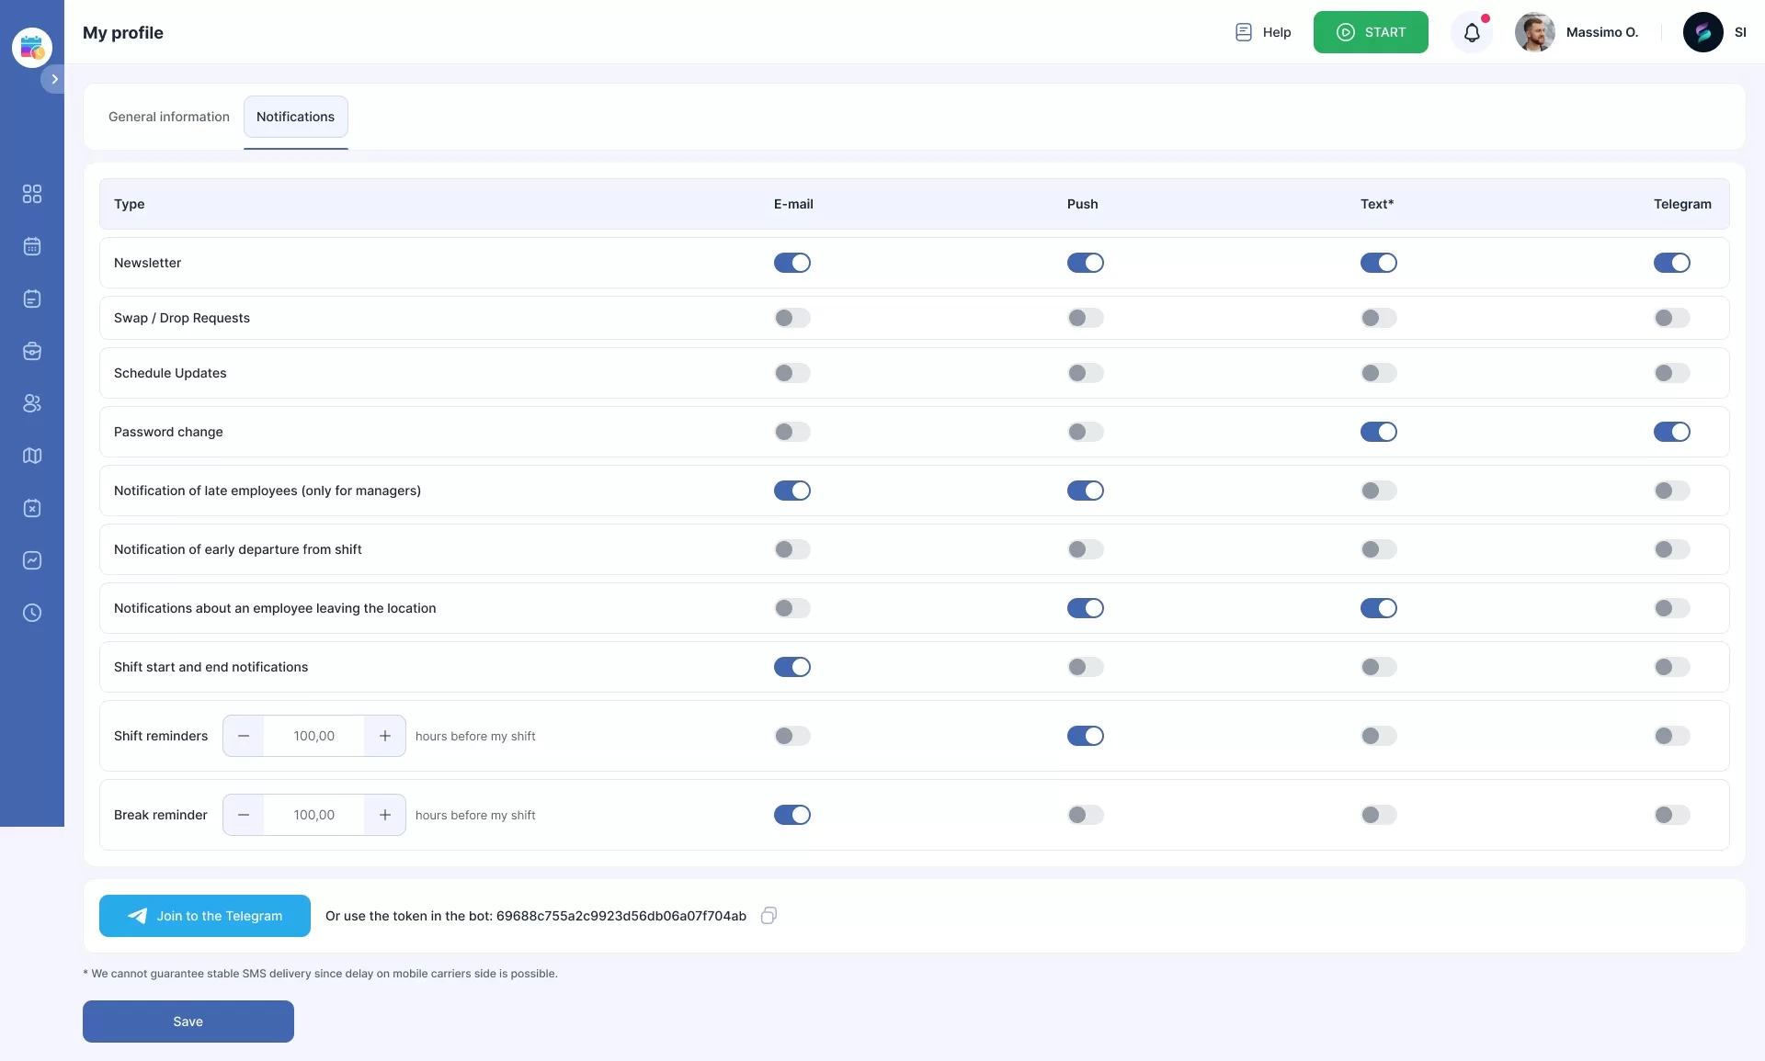Open the dashboard grid icon in sidebar
Viewport: 1765px width, 1061px height.
click(32, 194)
